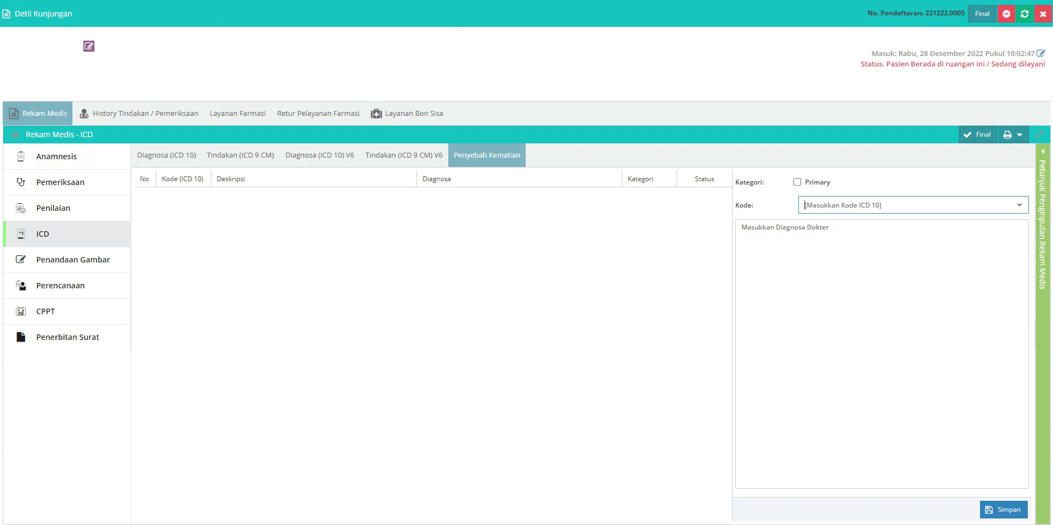Click the edit icon beside Masuk date
1053x525 pixels.
click(1041, 53)
